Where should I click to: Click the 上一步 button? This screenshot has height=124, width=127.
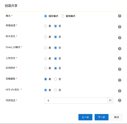coord(85,117)
